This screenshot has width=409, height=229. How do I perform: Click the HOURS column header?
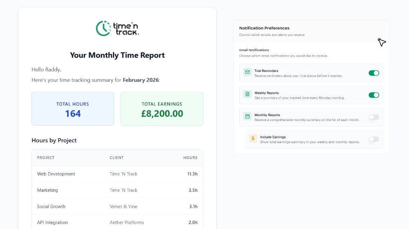(190, 157)
